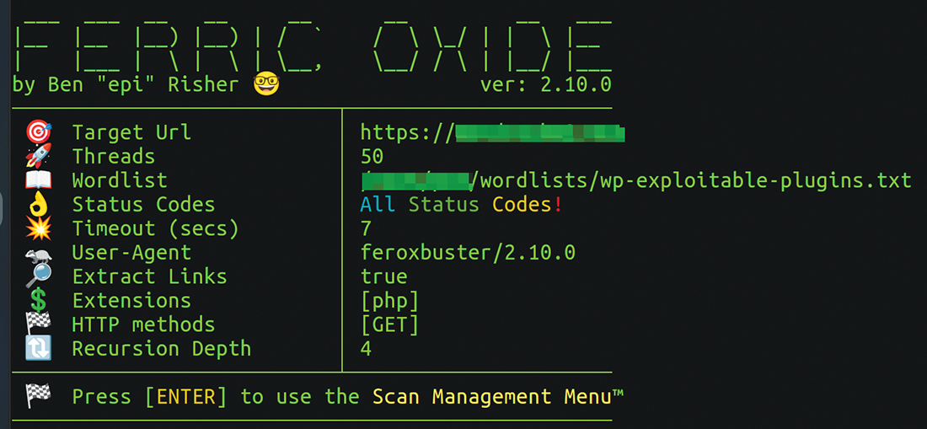Viewport: 927px width, 429px height.
Task: Select the Recursion Depth label
Action: click(x=162, y=349)
